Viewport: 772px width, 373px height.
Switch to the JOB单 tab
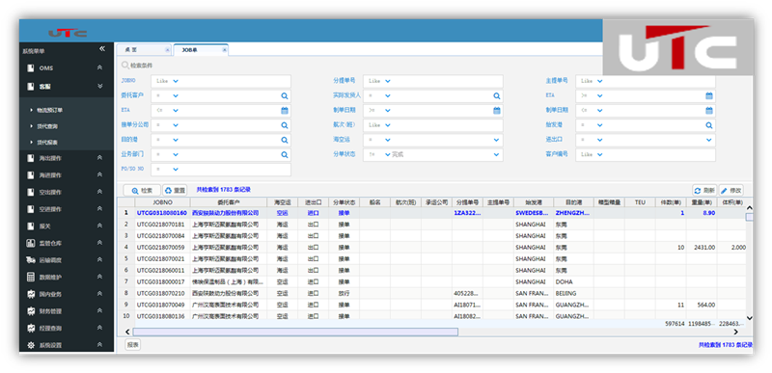(201, 49)
